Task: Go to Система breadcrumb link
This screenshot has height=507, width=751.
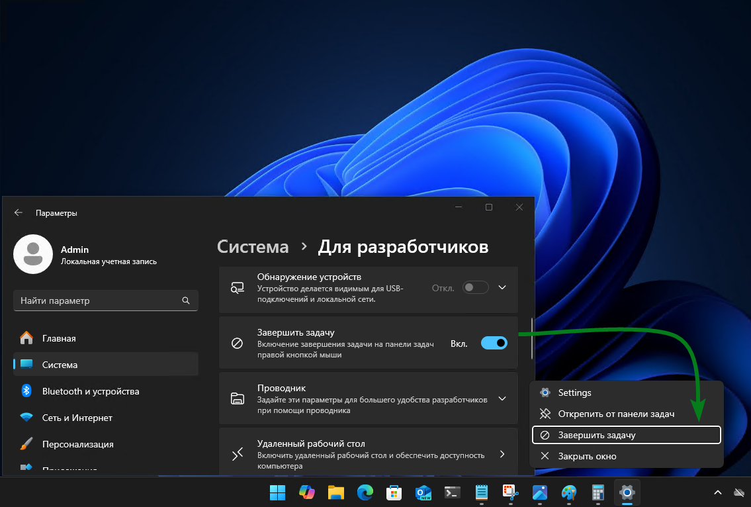Action: tap(253, 247)
